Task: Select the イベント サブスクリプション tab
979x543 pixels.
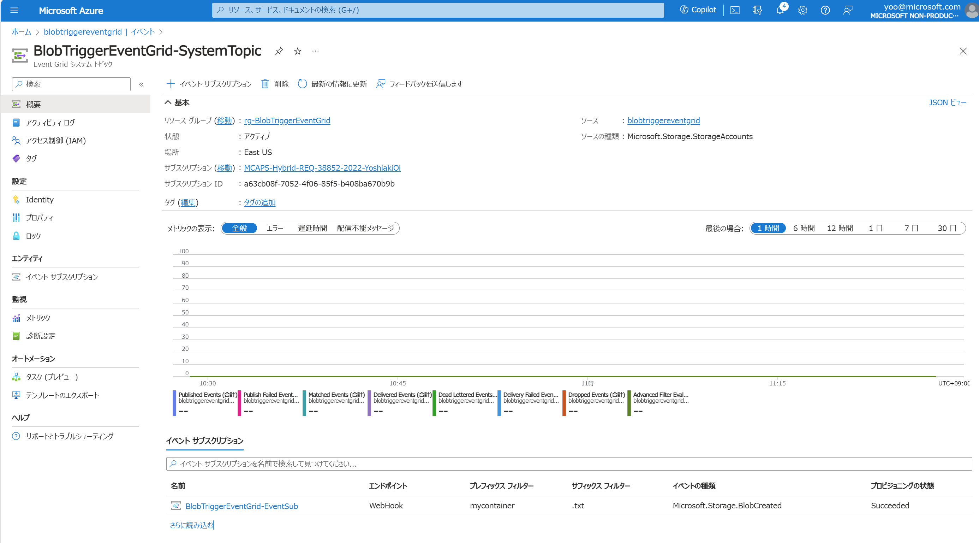Action: pos(204,441)
